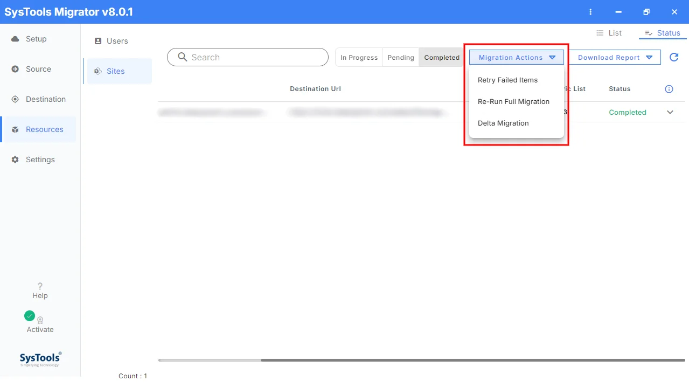Click the Destination Url column header
The image size is (689, 388).
[x=315, y=89]
